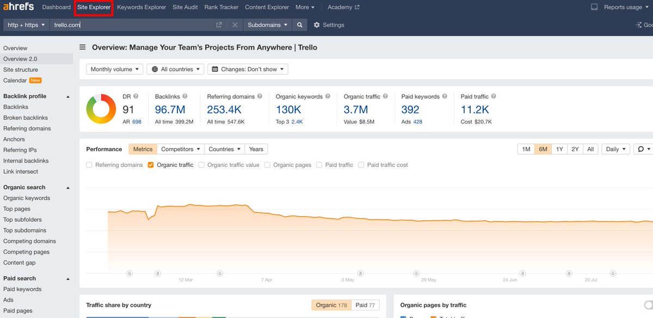Open the Academy external link
The image size is (653, 318).
pyautogui.click(x=343, y=7)
